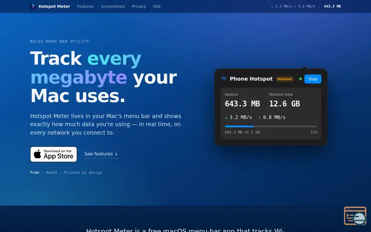Open the Privacy nav item

click(x=139, y=6)
